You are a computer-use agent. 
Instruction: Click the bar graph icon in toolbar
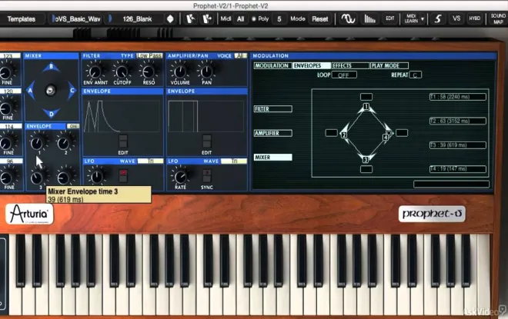(x=369, y=18)
